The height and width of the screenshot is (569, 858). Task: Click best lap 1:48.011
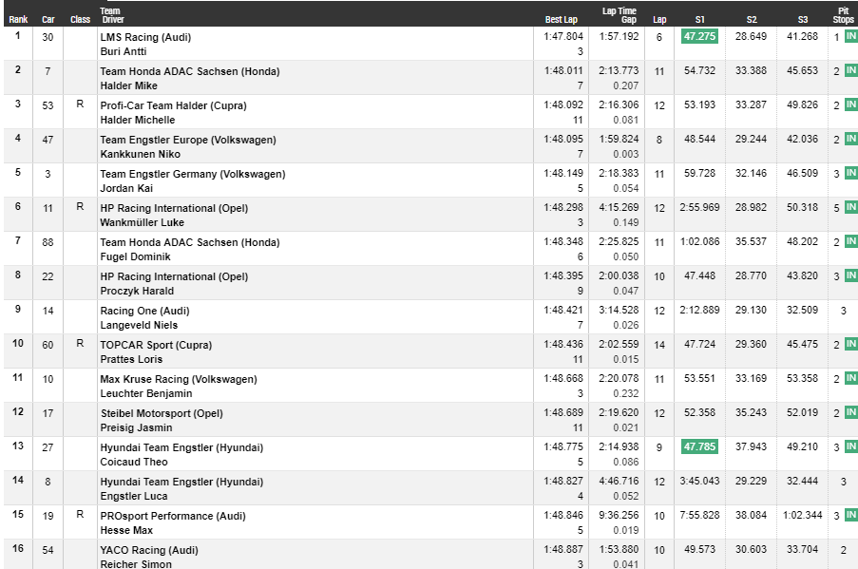(563, 70)
